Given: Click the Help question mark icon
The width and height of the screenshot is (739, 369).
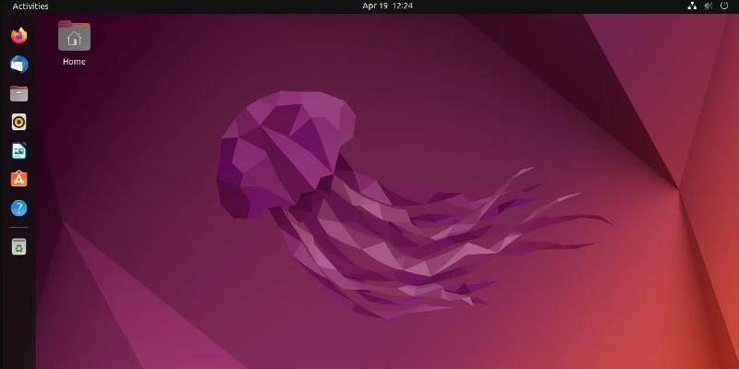Looking at the screenshot, I should point(18,208).
